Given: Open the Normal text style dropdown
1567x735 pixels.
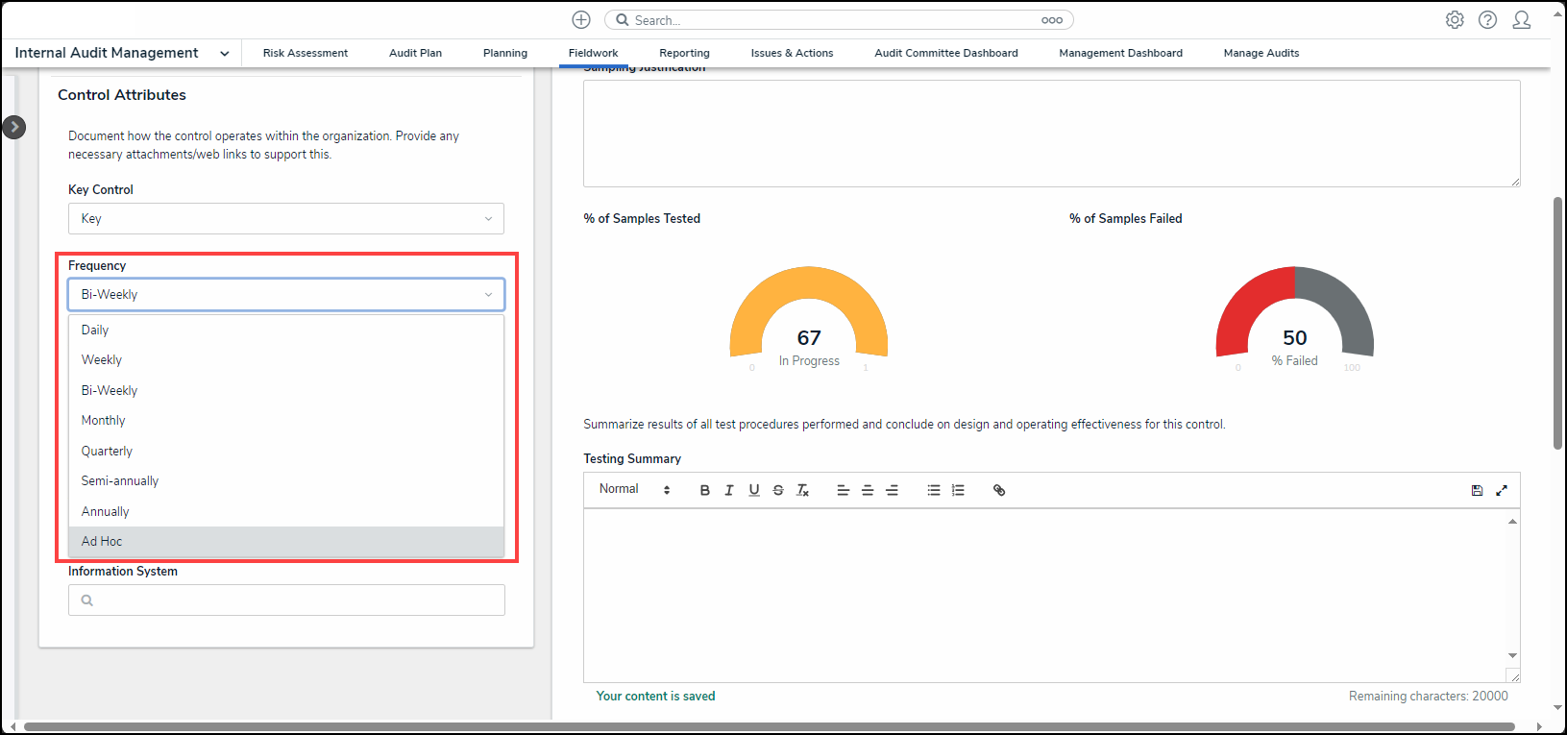Looking at the screenshot, I should 634,489.
